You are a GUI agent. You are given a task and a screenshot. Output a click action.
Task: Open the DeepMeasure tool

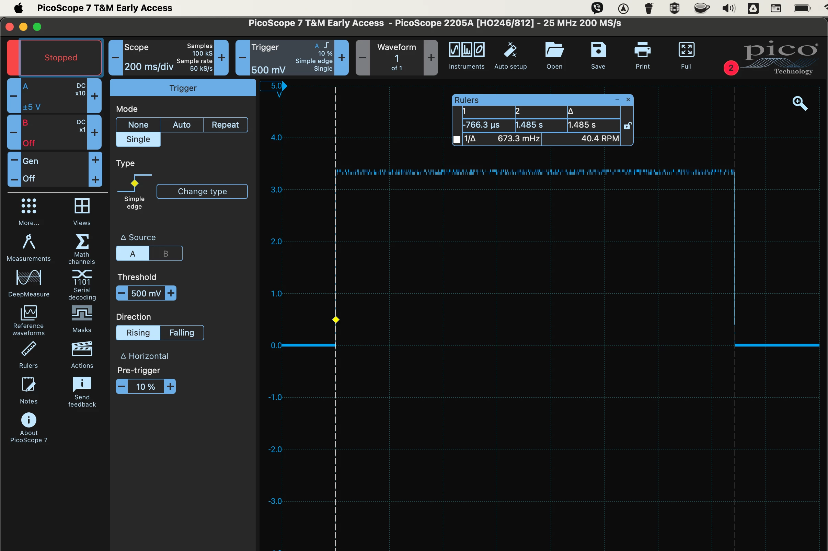point(28,283)
